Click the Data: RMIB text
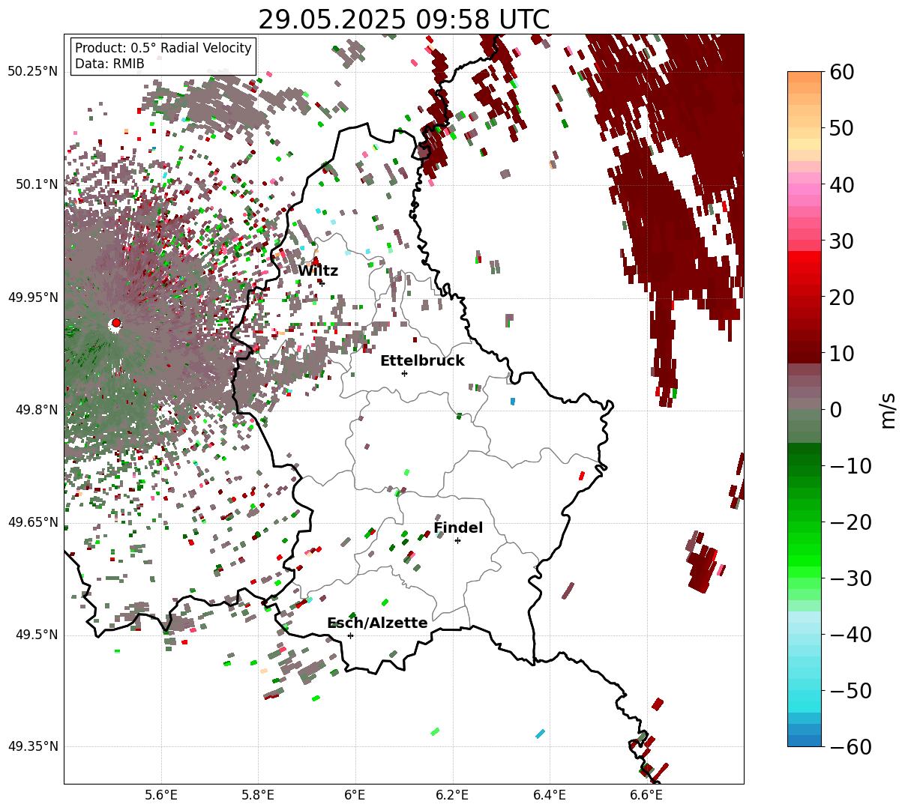 click(109, 64)
